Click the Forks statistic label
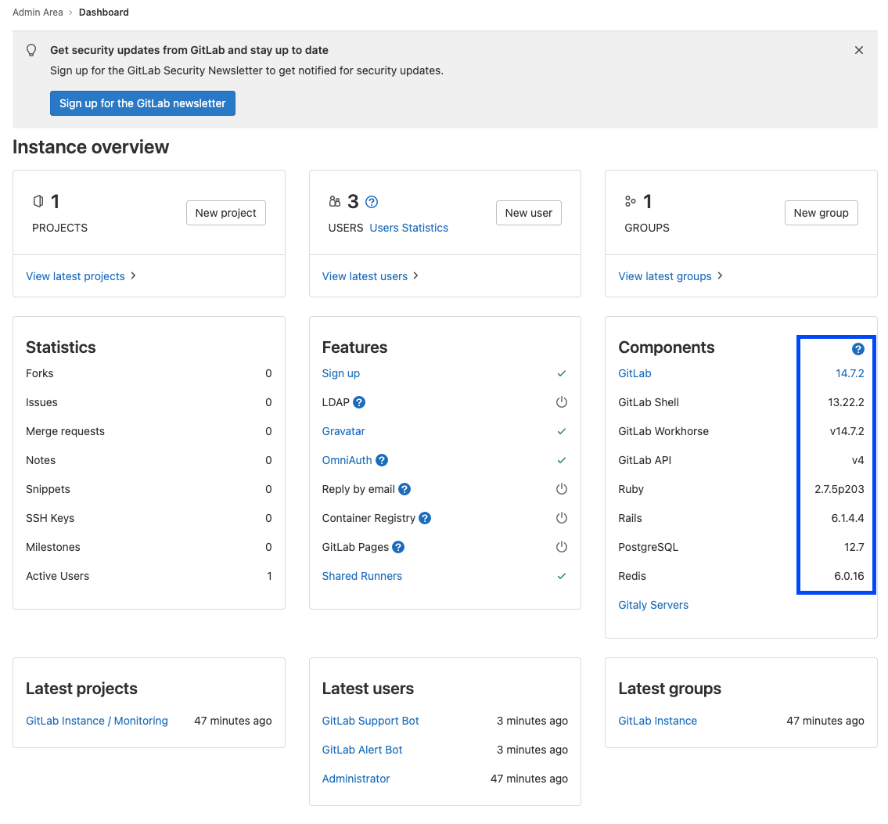The width and height of the screenshot is (888, 824). pos(40,373)
